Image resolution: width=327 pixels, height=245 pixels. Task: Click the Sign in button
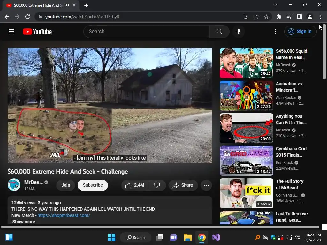pos(300,32)
